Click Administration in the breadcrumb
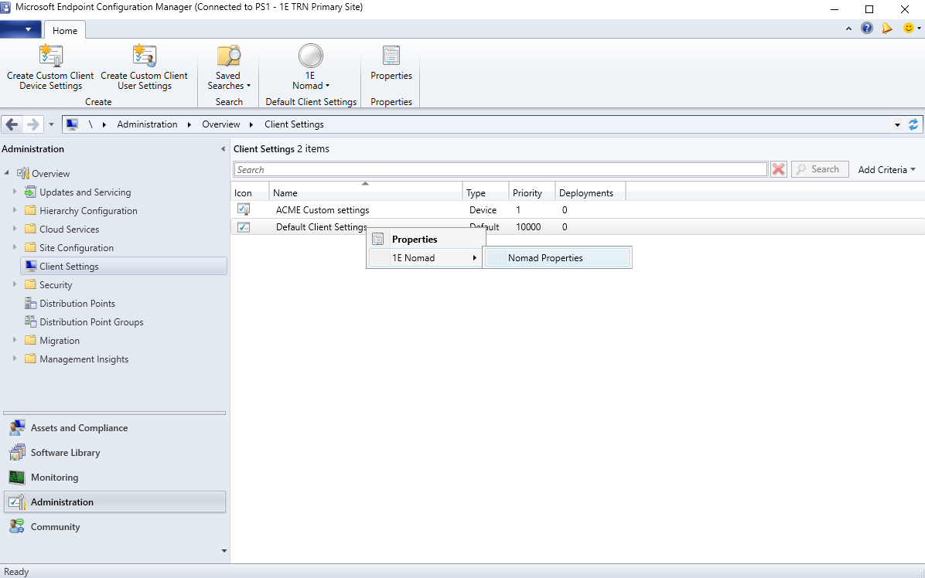 pos(147,124)
